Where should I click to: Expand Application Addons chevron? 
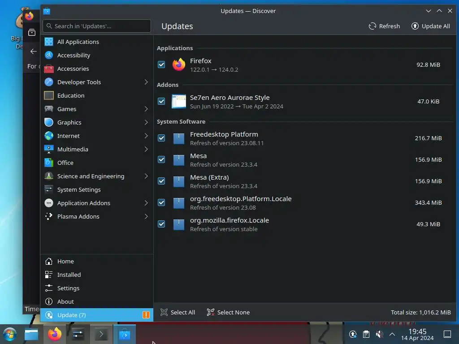click(x=146, y=203)
